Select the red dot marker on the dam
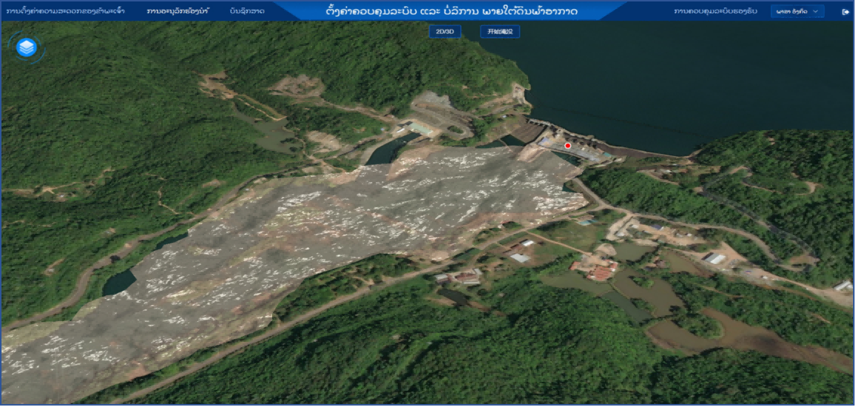Image resolution: width=855 pixels, height=406 pixels. click(568, 146)
